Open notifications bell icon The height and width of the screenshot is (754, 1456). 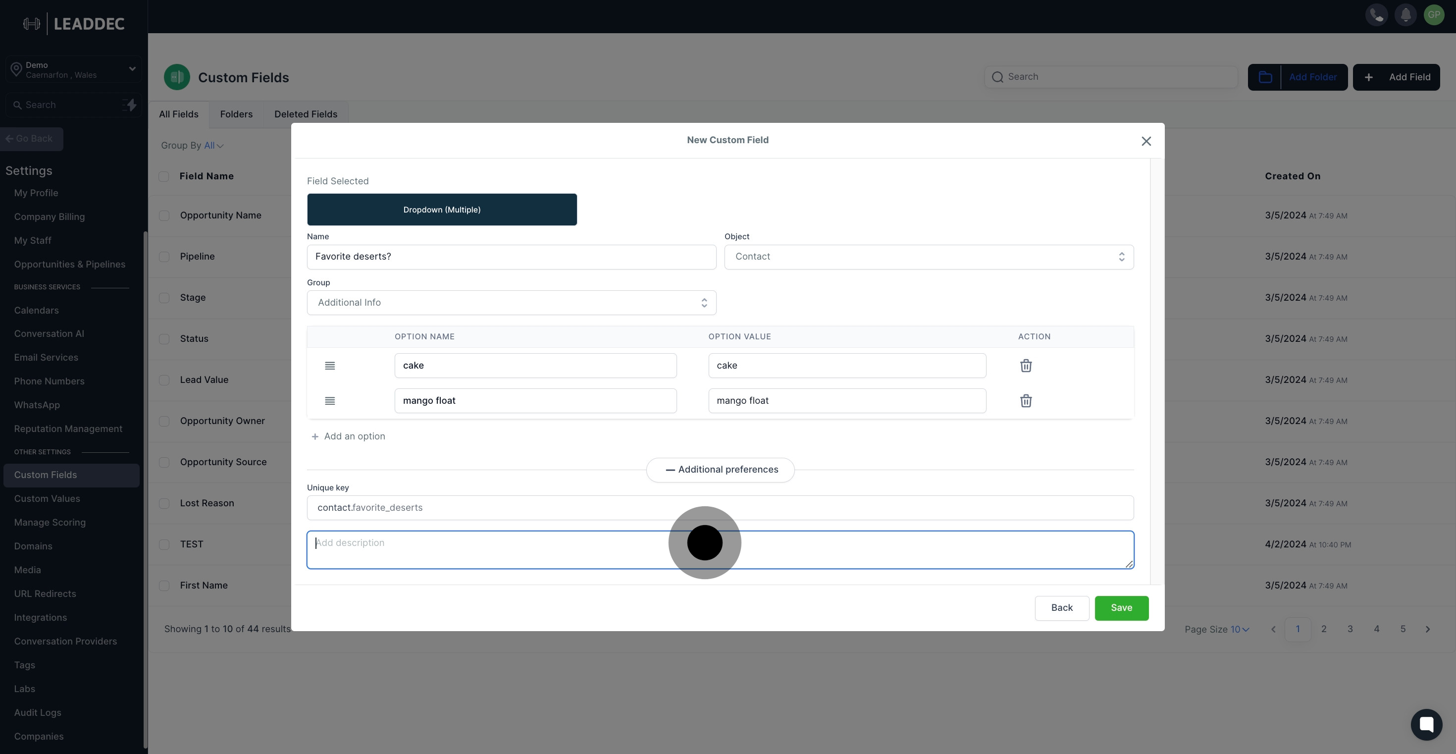click(x=1405, y=15)
